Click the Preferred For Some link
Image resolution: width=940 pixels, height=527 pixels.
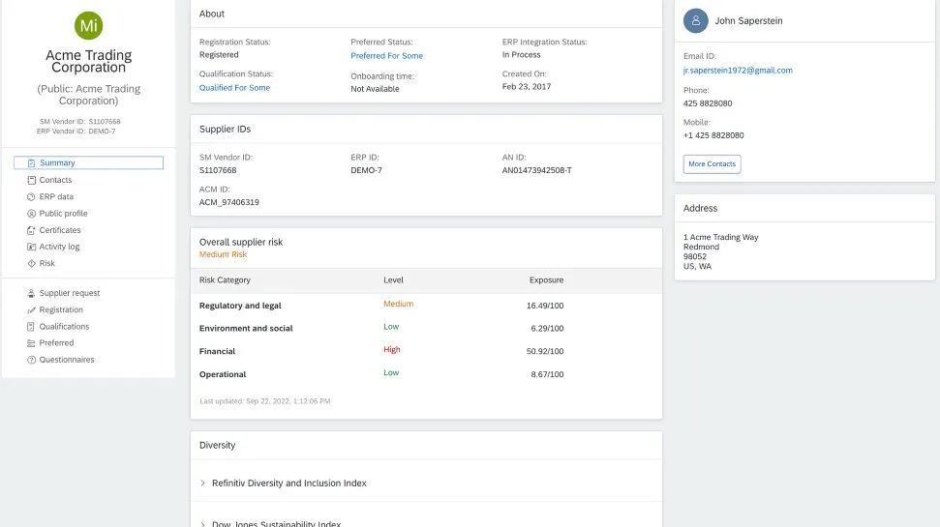coord(386,56)
